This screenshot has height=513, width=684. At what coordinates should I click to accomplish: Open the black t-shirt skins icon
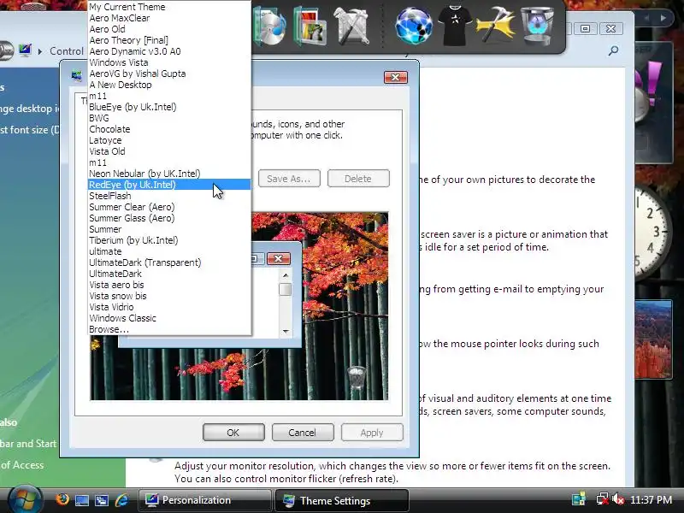point(455,26)
